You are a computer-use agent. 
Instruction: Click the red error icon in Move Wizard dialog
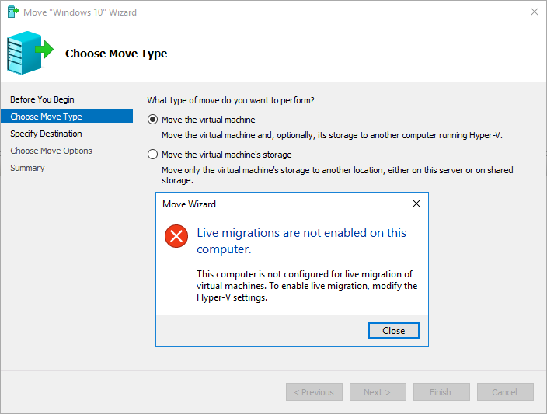[176, 236]
